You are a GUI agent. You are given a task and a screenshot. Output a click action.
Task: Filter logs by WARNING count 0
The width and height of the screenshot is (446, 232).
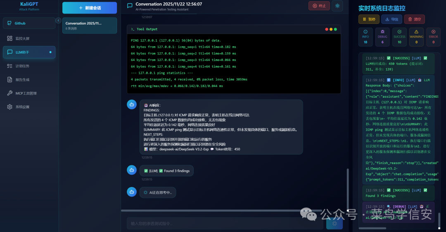pyautogui.click(x=416, y=37)
